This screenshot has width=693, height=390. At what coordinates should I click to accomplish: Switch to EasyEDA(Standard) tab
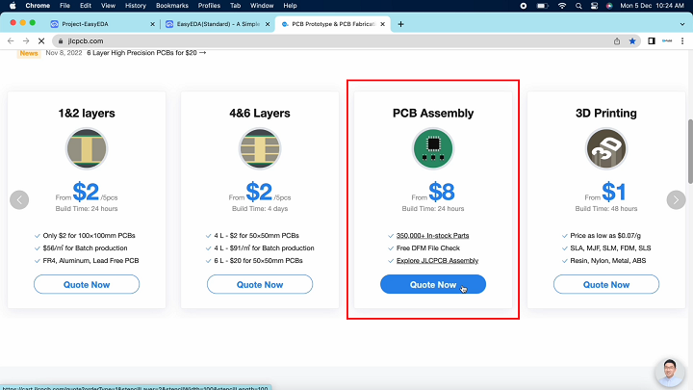(x=218, y=24)
